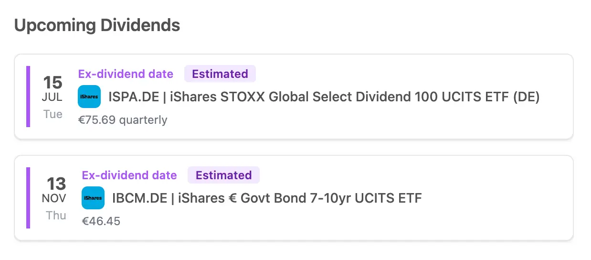Click the JUL month label
This screenshot has width=591, height=260.
point(53,97)
